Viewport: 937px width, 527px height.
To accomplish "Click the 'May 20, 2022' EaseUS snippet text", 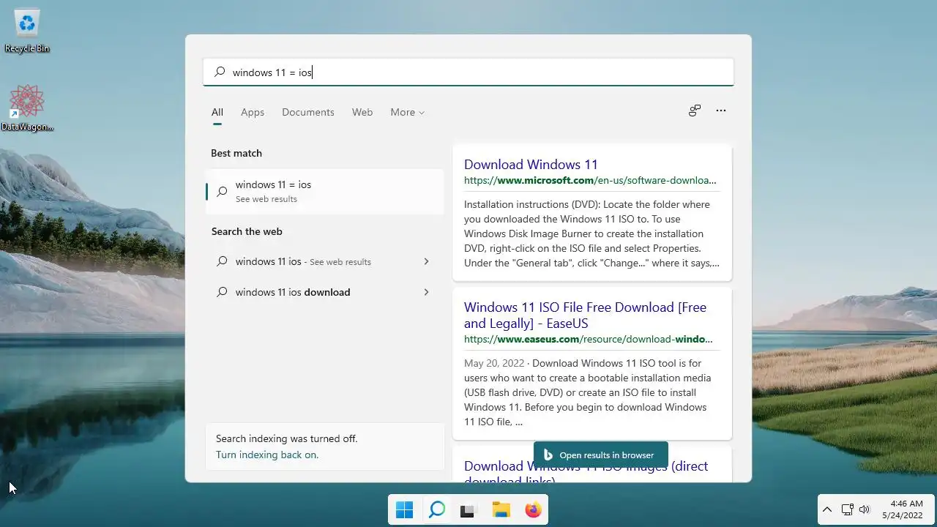I will coord(587,392).
